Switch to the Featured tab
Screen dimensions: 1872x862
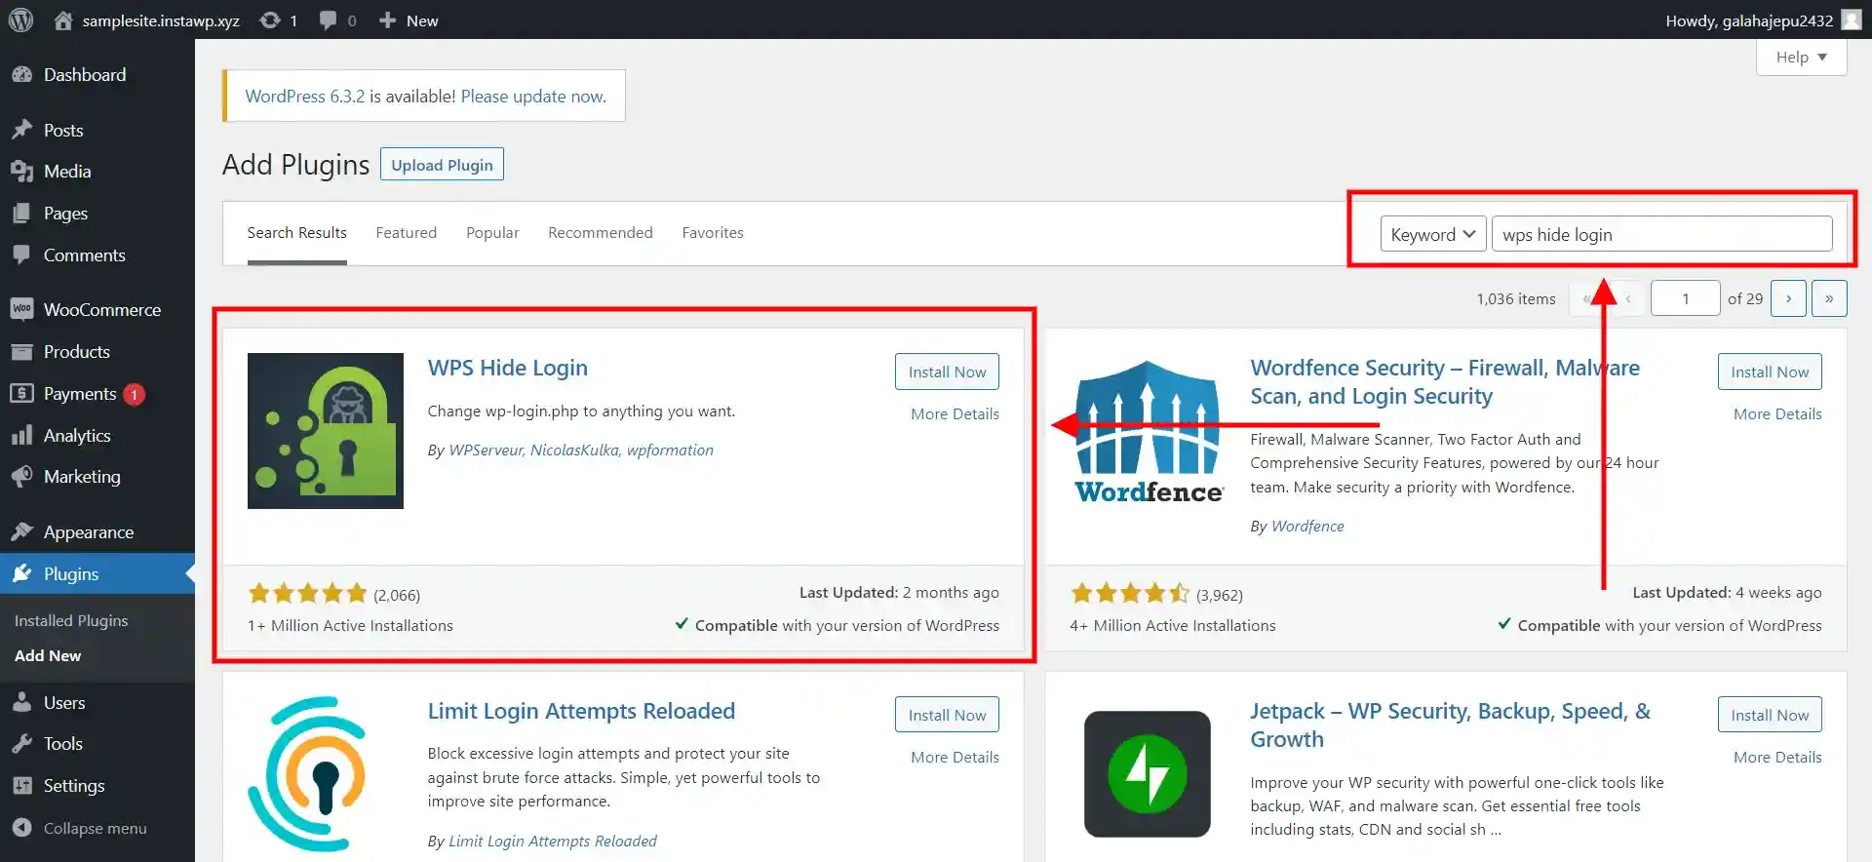[407, 233]
